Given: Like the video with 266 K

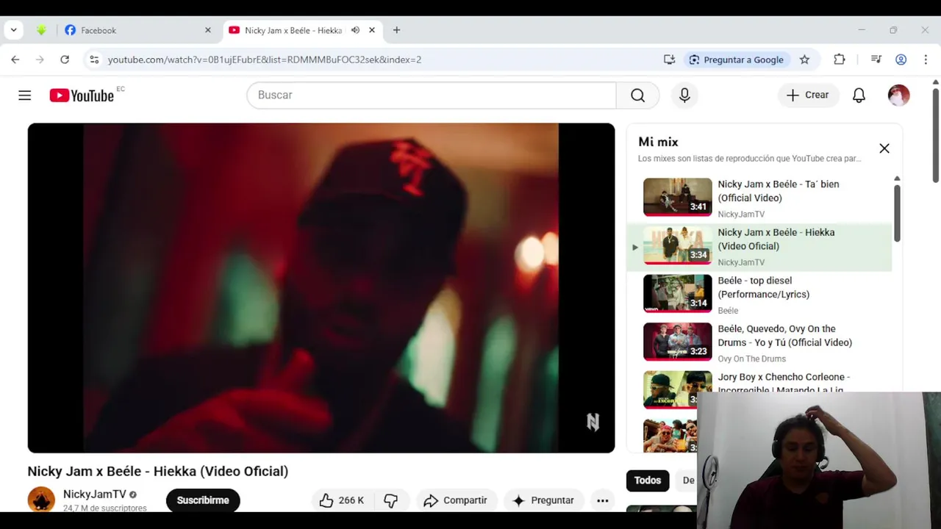Looking at the screenshot, I should (342, 500).
